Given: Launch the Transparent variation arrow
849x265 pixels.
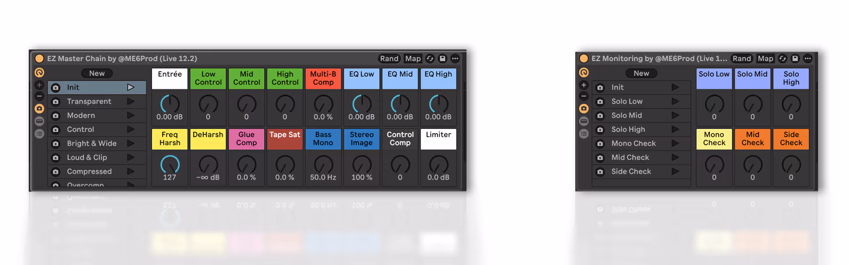Looking at the screenshot, I should tap(130, 101).
